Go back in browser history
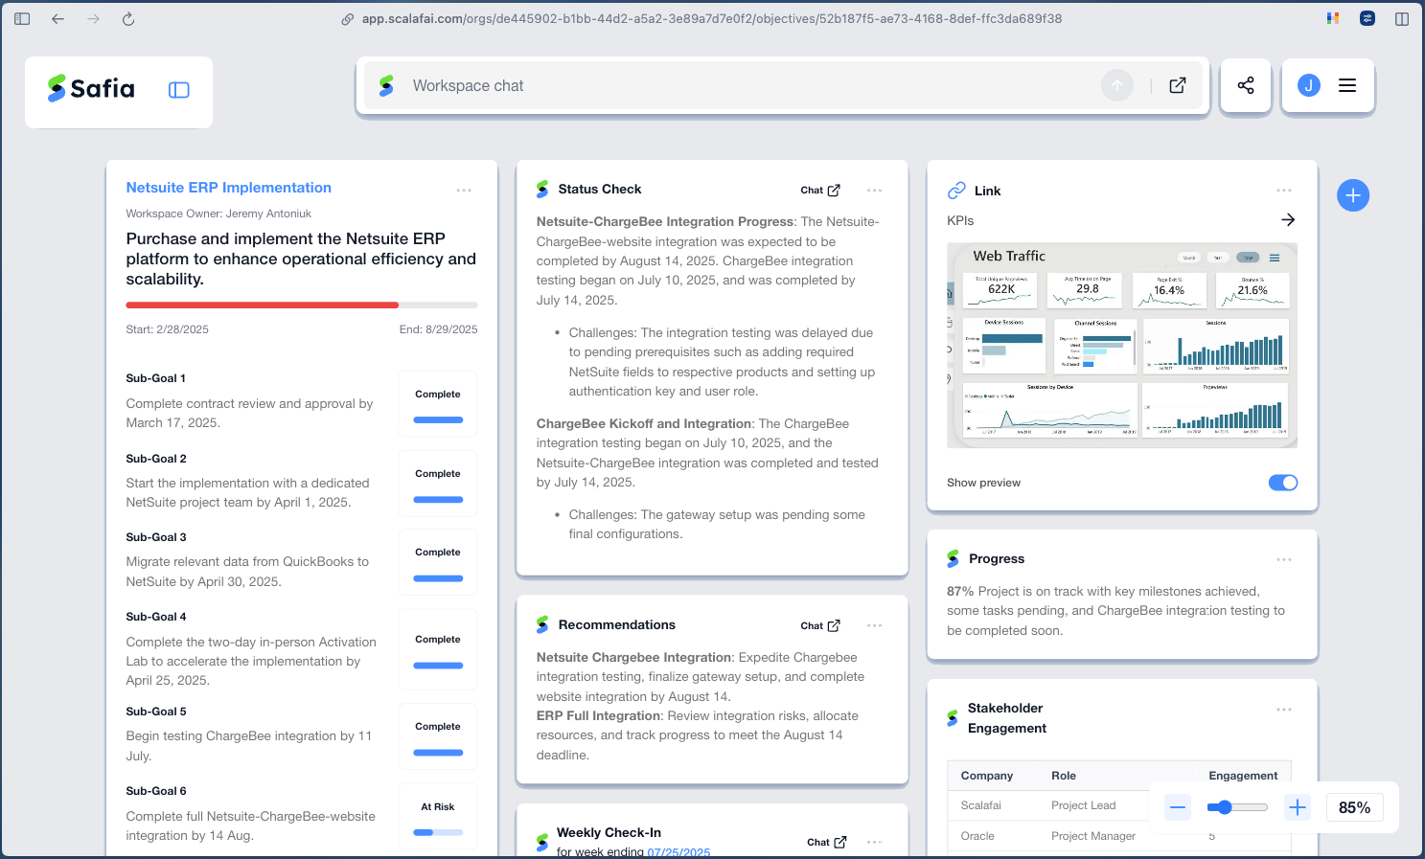The height and width of the screenshot is (859, 1425). 58,18
